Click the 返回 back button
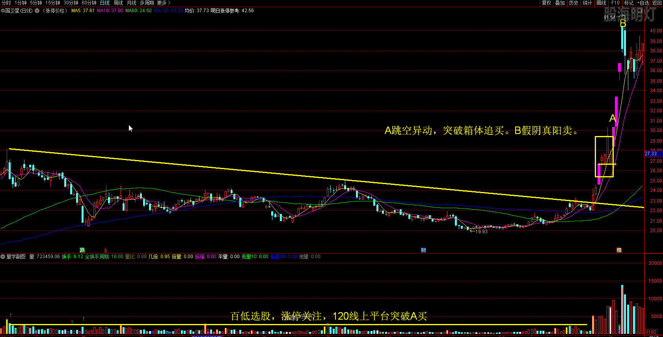663x337 pixels. (657, 3)
